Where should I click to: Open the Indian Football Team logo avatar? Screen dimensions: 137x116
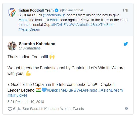(12, 12)
